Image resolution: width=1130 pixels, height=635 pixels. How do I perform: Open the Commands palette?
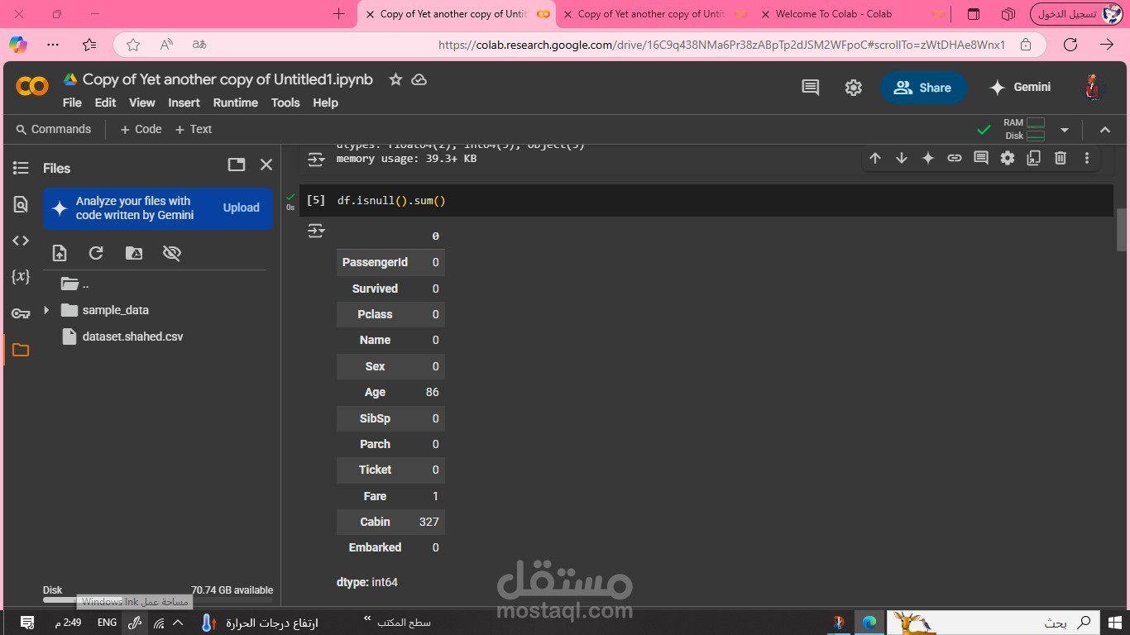[x=53, y=129]
